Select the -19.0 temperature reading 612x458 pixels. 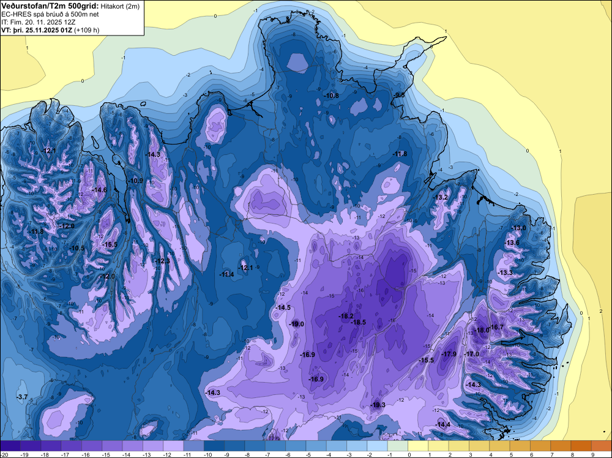297,324
